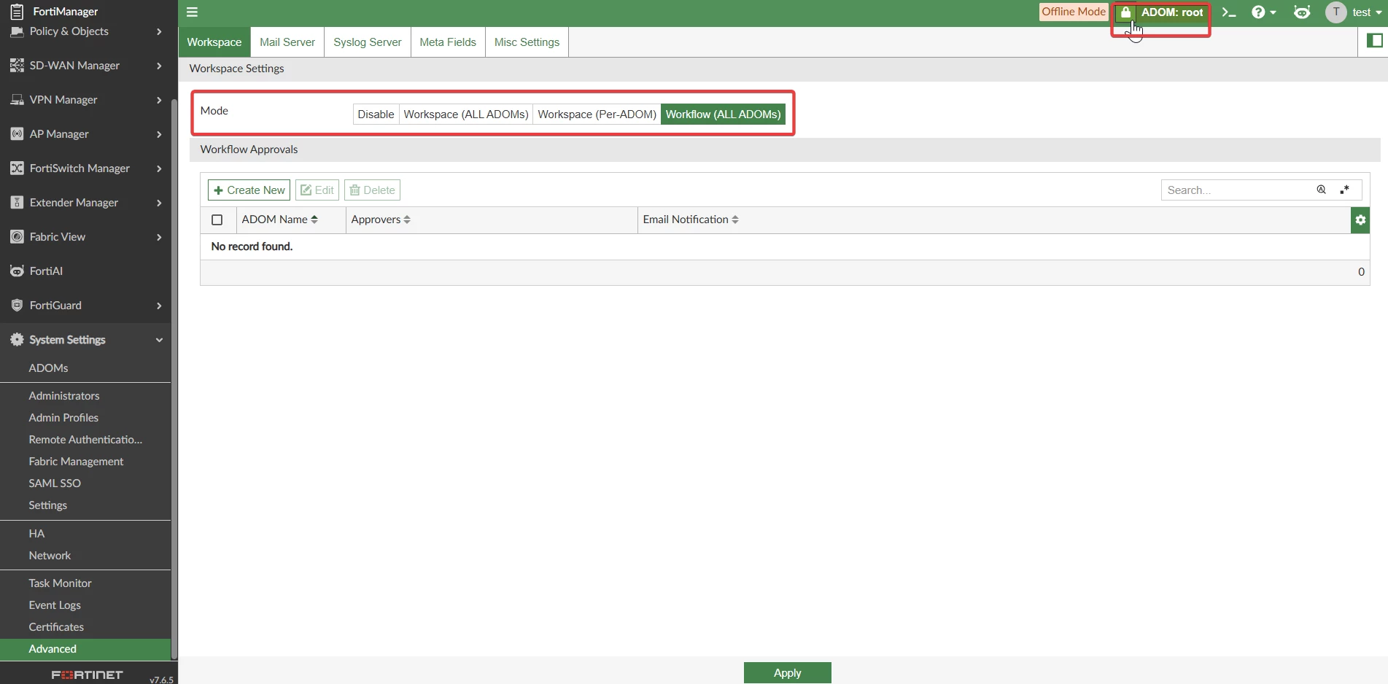Image resolution: width=1388 pixels, height=684 pixels.
Task: Switch to the Mail Server tab
Action: (287, 42)
